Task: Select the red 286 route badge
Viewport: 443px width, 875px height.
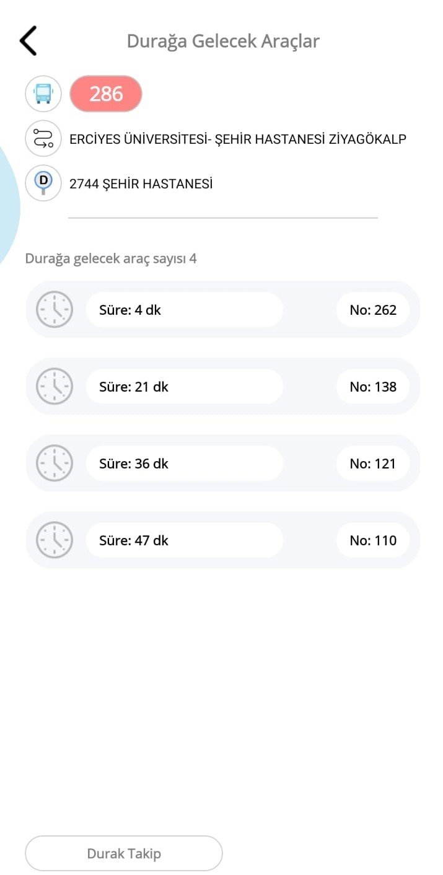Action: point(105,94)
